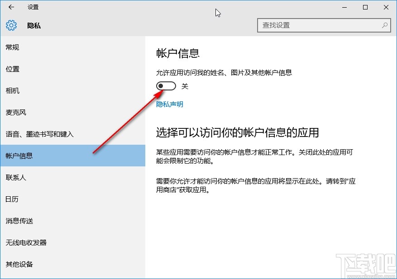
Task: Open 麦克风 microphone settings
Action: point(16,112)
